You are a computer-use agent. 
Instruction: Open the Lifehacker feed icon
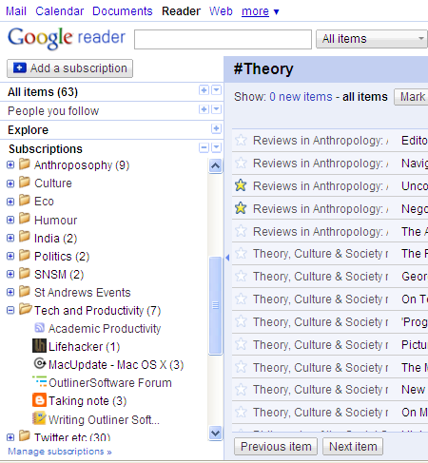39,346
